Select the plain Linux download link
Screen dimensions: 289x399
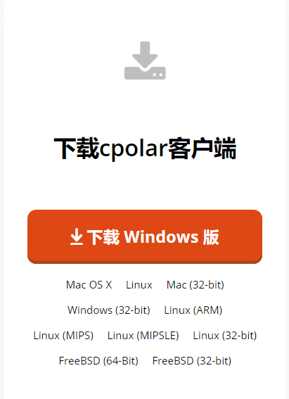[x=139, y=285]
